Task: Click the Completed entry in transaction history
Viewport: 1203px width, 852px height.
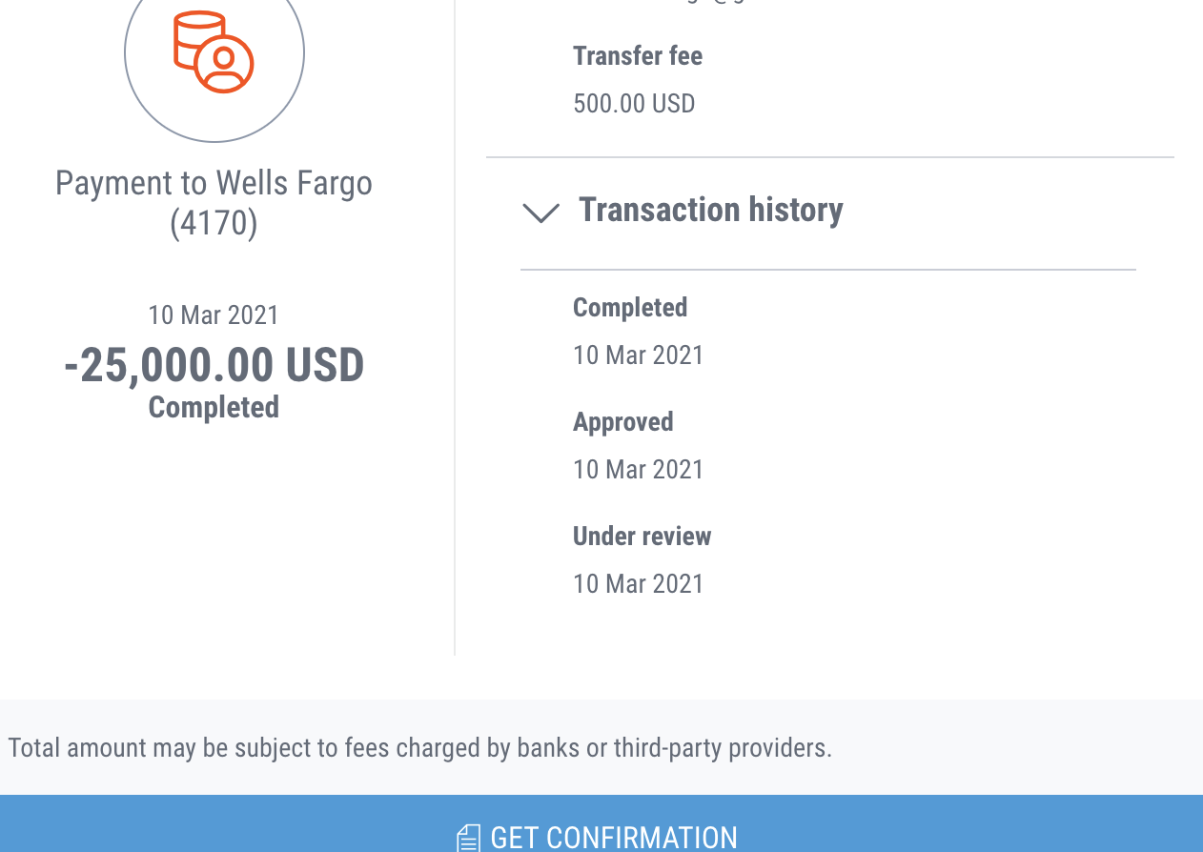Action: [630, 308]
